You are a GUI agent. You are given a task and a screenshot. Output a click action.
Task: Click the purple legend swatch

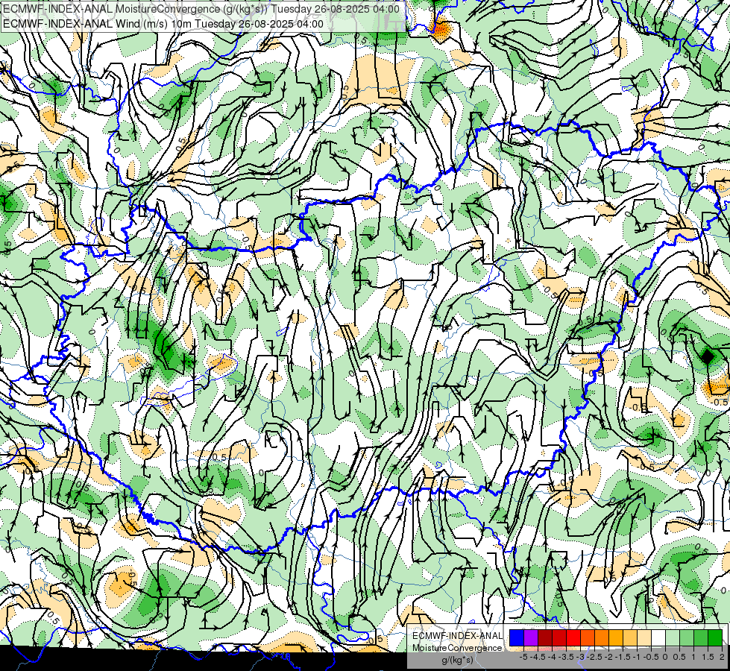[531, 638]
